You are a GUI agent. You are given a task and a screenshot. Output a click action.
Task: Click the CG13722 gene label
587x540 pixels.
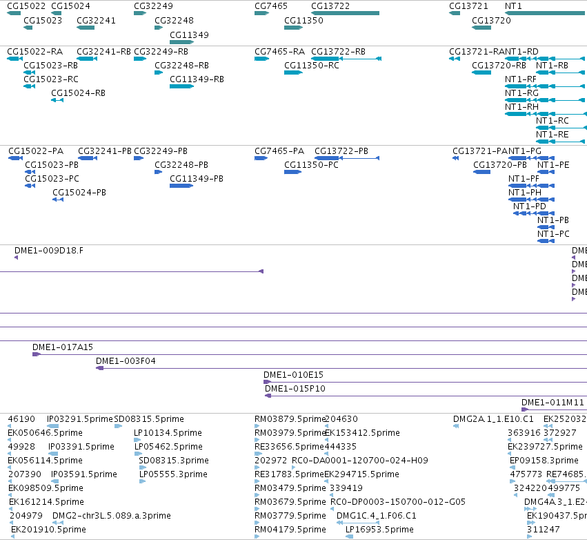point(330,6)
